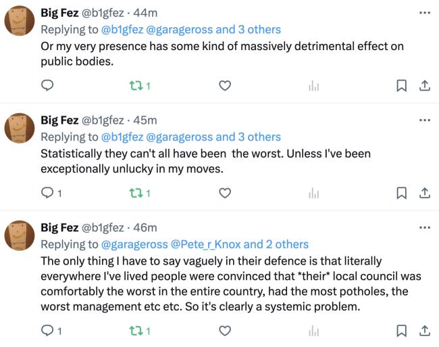Like the 45m tweet about unlucky moves
The height and width of the screenshot is (347, 439).
click(225, 193)
